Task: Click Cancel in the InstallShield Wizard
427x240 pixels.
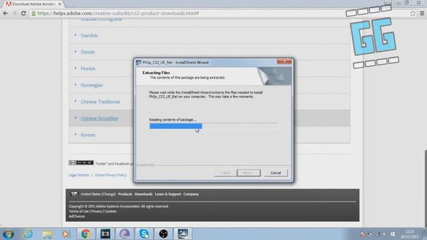Action: click(276, 173)
